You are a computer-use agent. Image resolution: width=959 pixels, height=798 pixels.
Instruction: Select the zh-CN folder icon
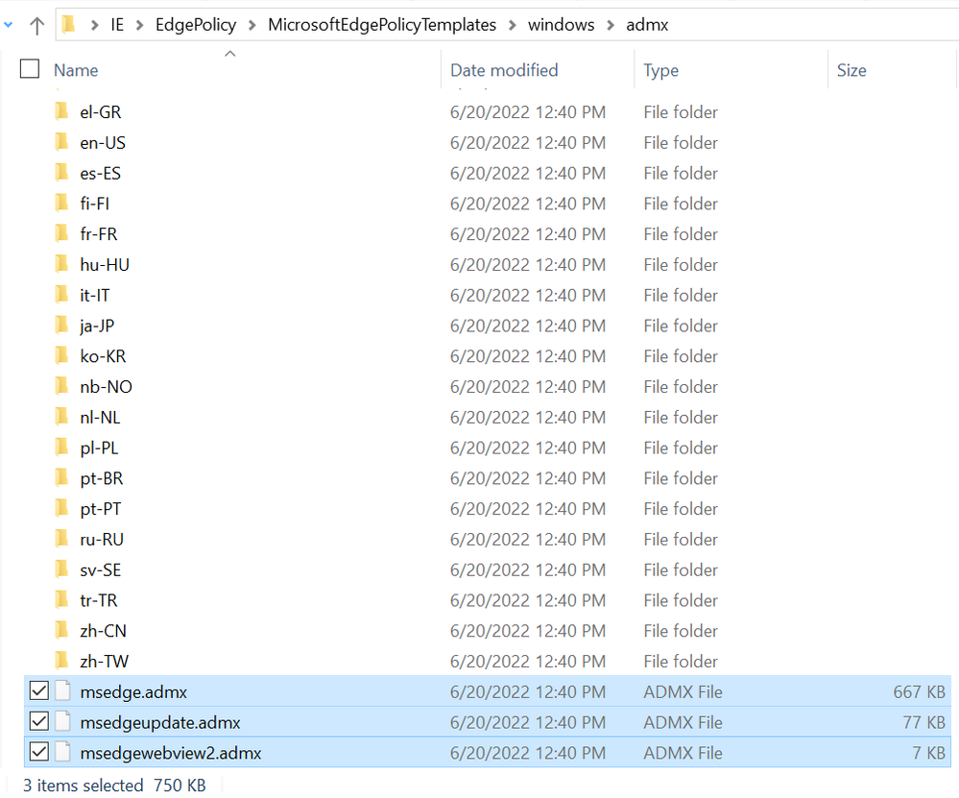click(x=61, y=630)
